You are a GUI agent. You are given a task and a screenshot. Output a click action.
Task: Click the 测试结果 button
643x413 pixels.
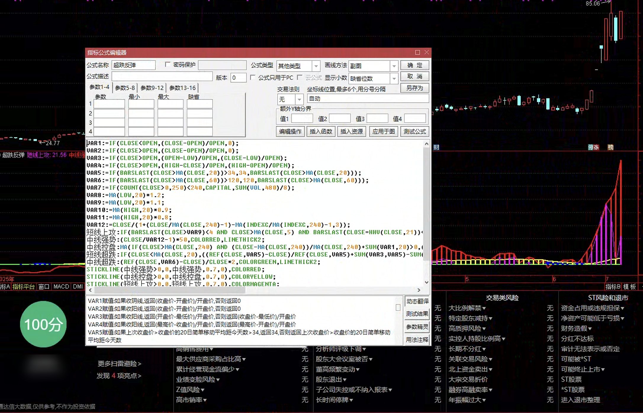click(417, 314)
